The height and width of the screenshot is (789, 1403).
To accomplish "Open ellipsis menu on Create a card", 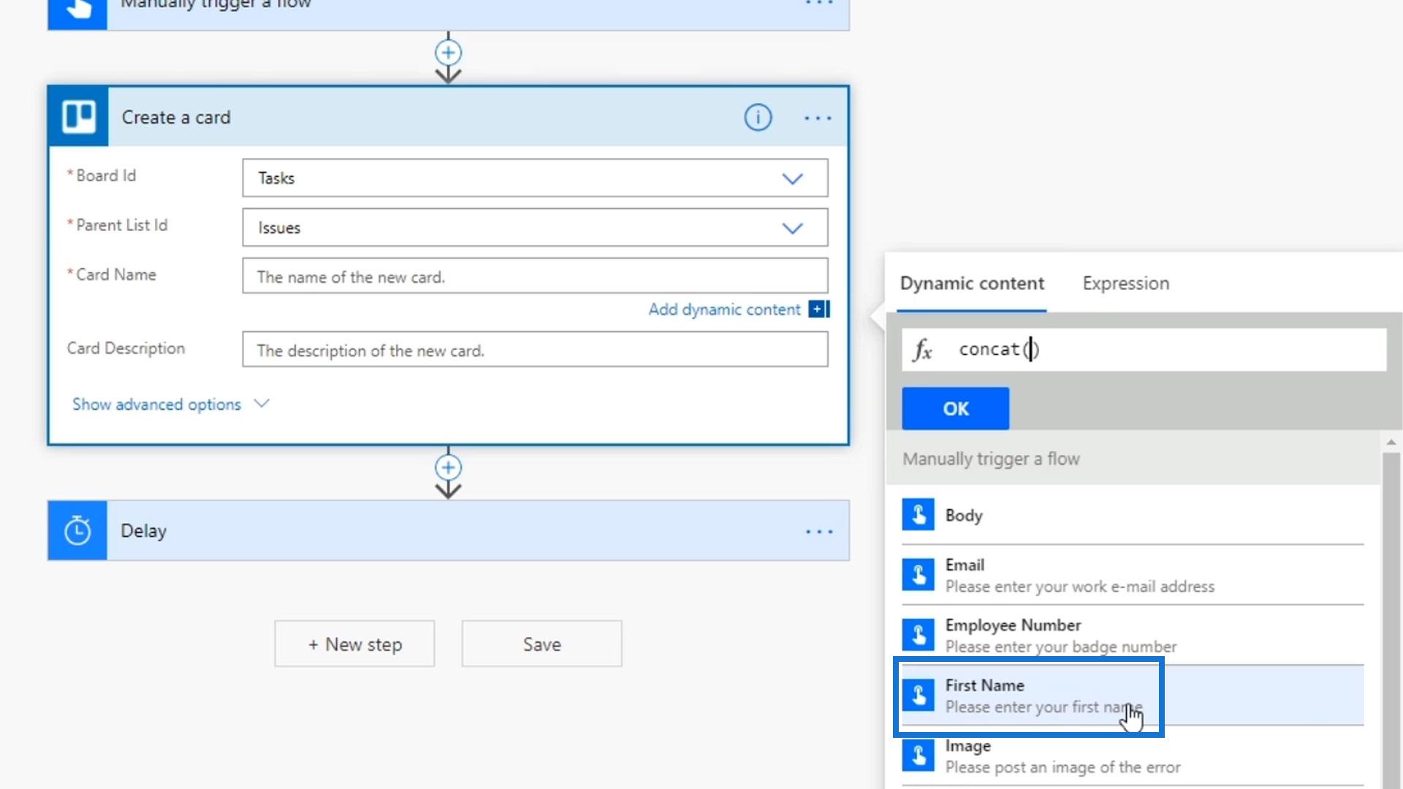I will tap(818, 118).
